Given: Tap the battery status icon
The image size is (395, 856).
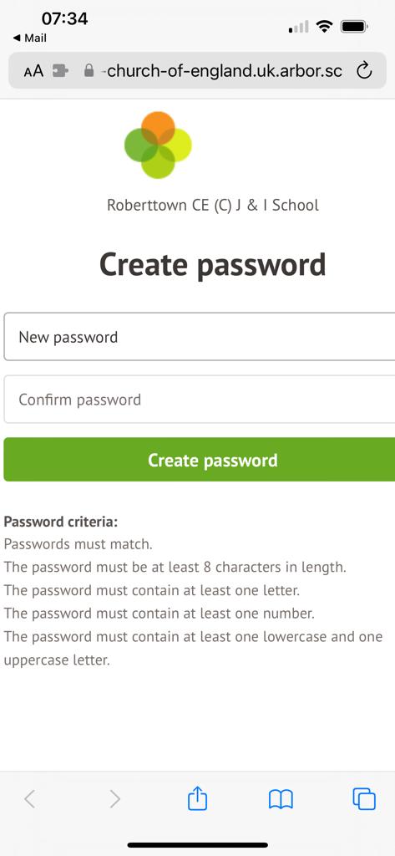Looking at the screenshot, I should tap(355, 26).
